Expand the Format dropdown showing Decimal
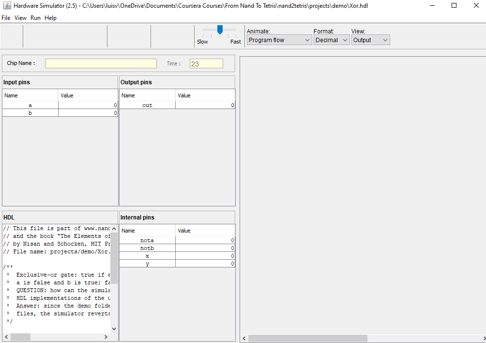 point(331,40)
